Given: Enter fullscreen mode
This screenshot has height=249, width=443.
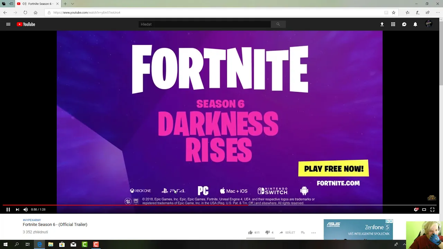Looking at the screenshot, I should (x=432, y=210).
